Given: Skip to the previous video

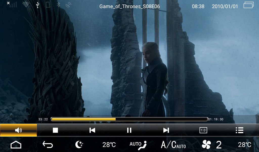Looking at the screenshot, I should point(92,130).
